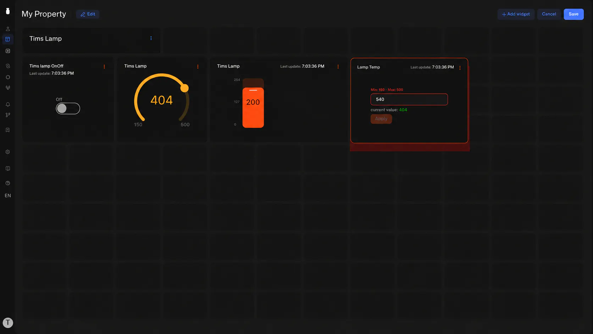Click the My Property title
593x334 pixels.
coord(44,14)
